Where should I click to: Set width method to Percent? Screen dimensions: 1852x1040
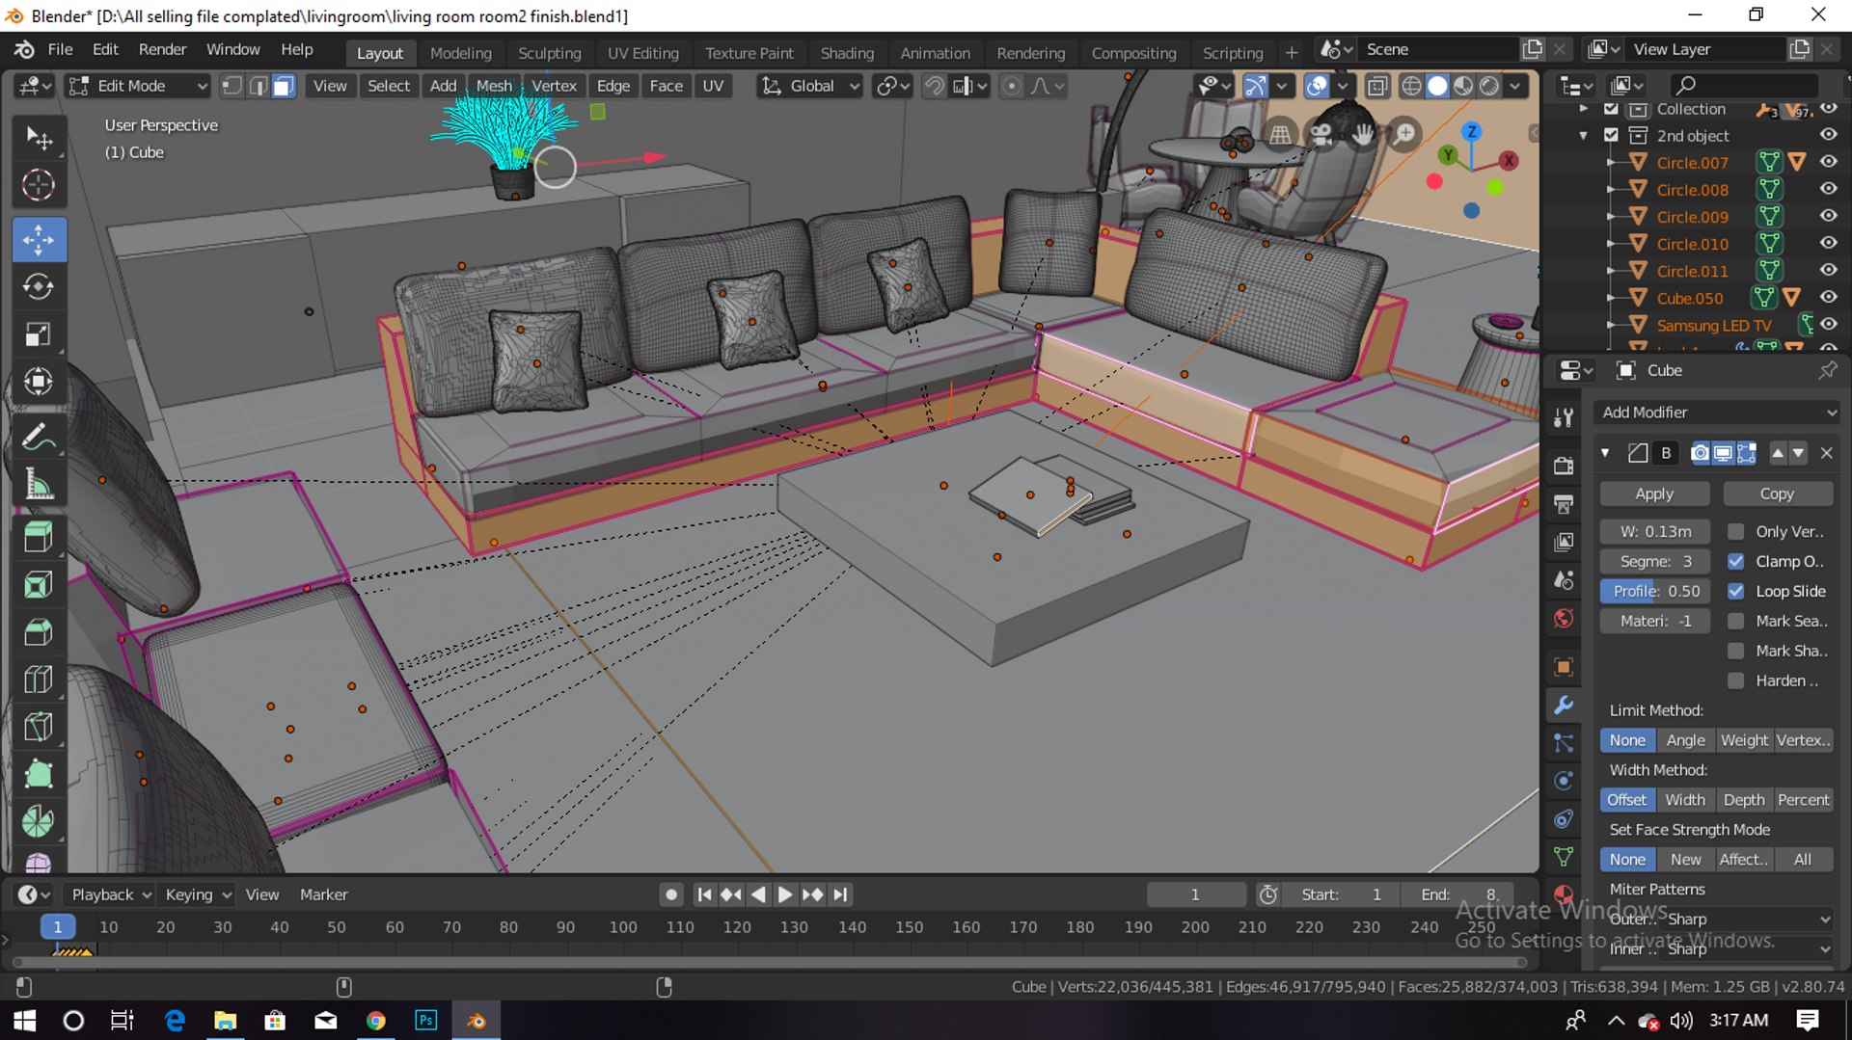tap(1803, 800)
